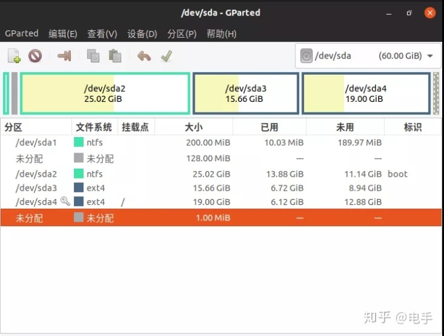444x336 pixels.
Task: Click the hard disk icon in the device selector
Action: pyautogui.click(x=306, y=56)
